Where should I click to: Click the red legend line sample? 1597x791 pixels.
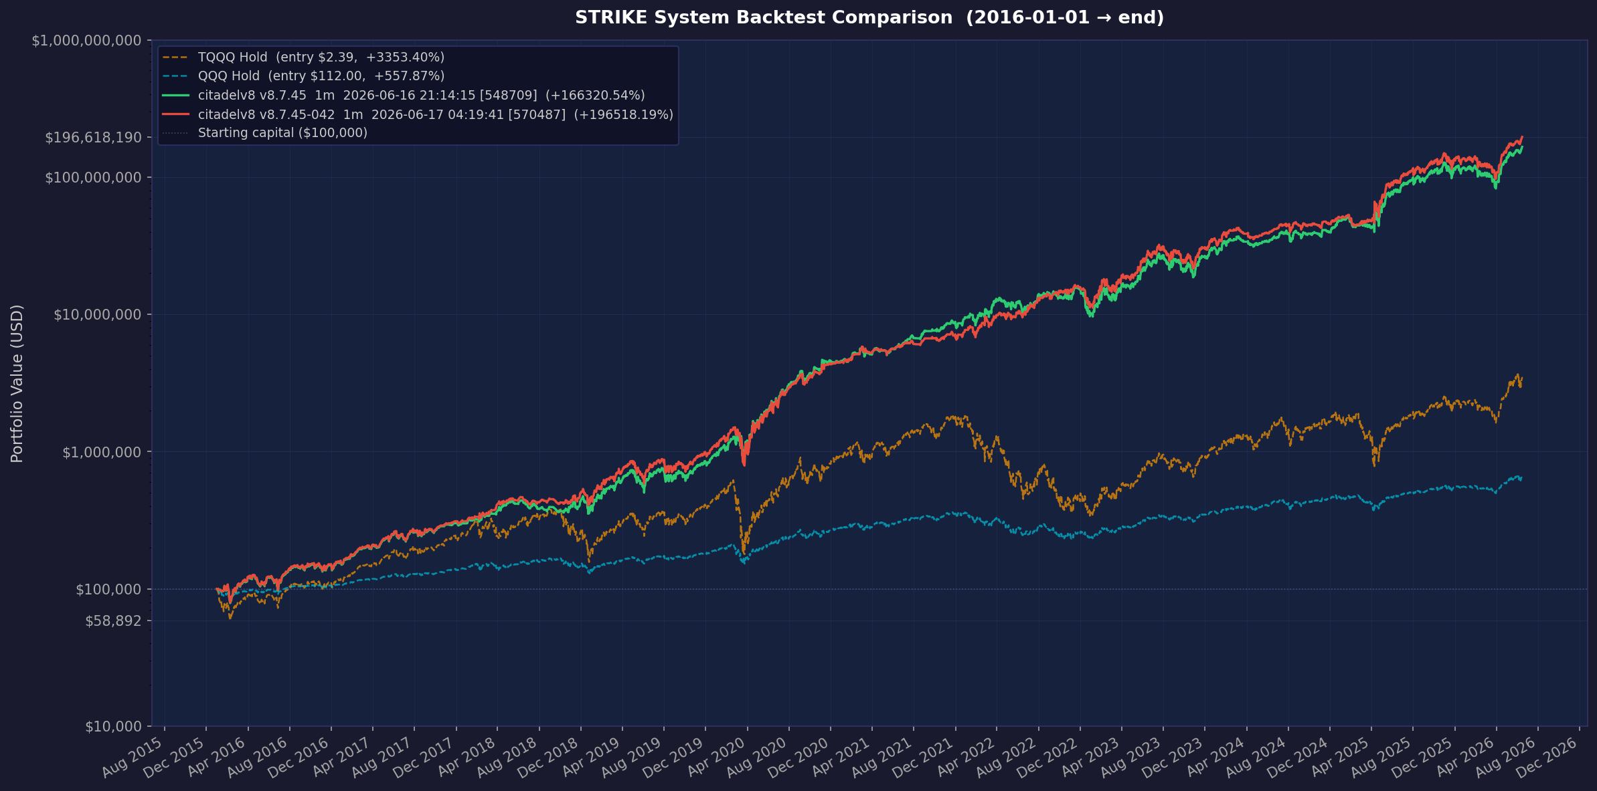click(175, 114)
